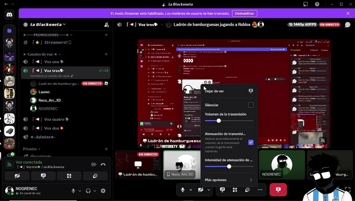The width and height of the screenshot is (355, 201).
Task: Show chat bubble icon at top right
Action: (347, 25)
